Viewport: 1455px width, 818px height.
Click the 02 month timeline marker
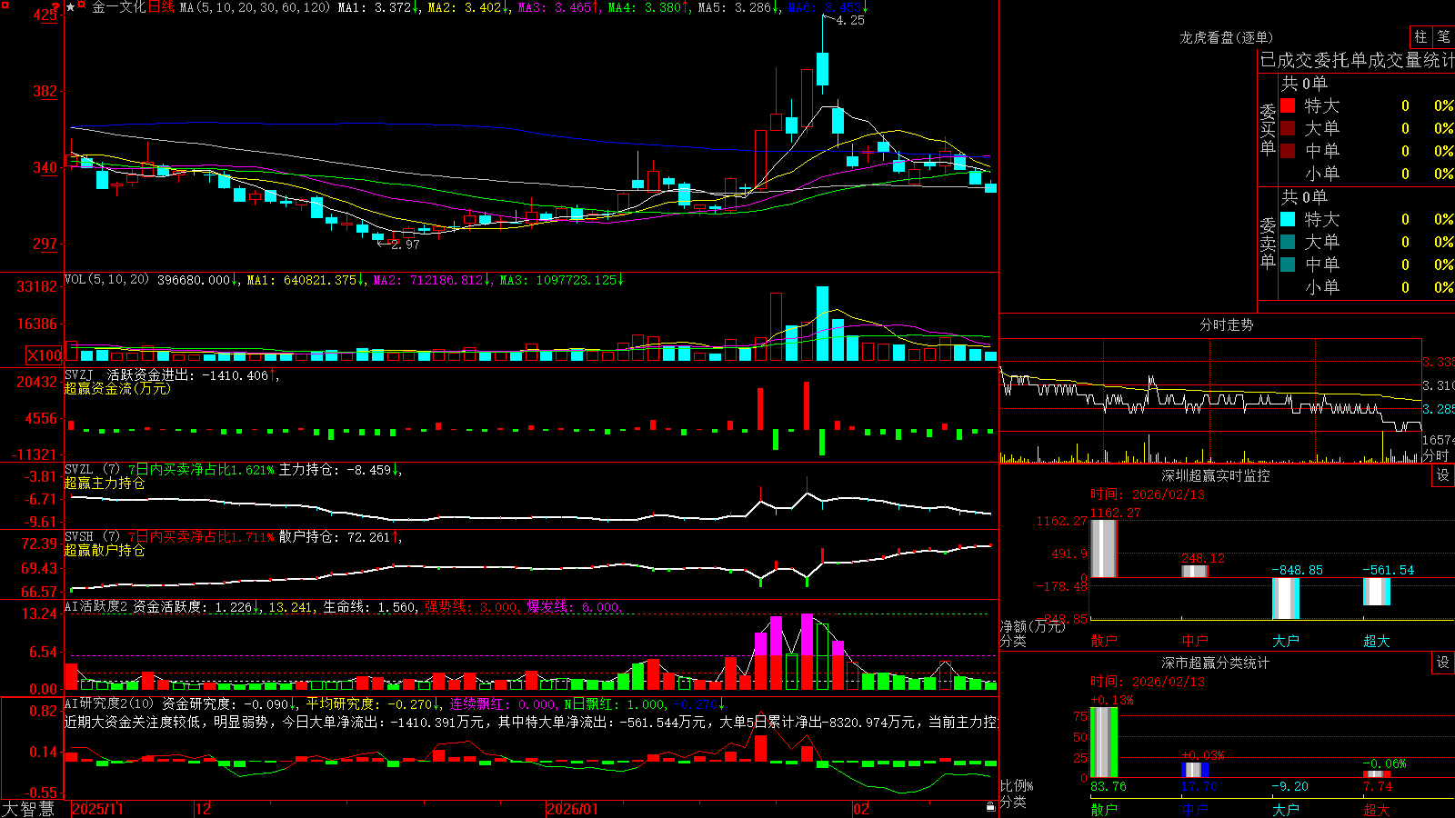pos(860,809)
